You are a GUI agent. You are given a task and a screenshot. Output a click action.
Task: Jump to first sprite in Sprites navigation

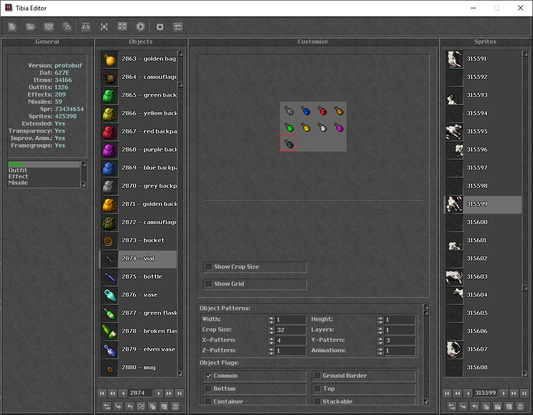pyautogui.click(x=447, y=393)
